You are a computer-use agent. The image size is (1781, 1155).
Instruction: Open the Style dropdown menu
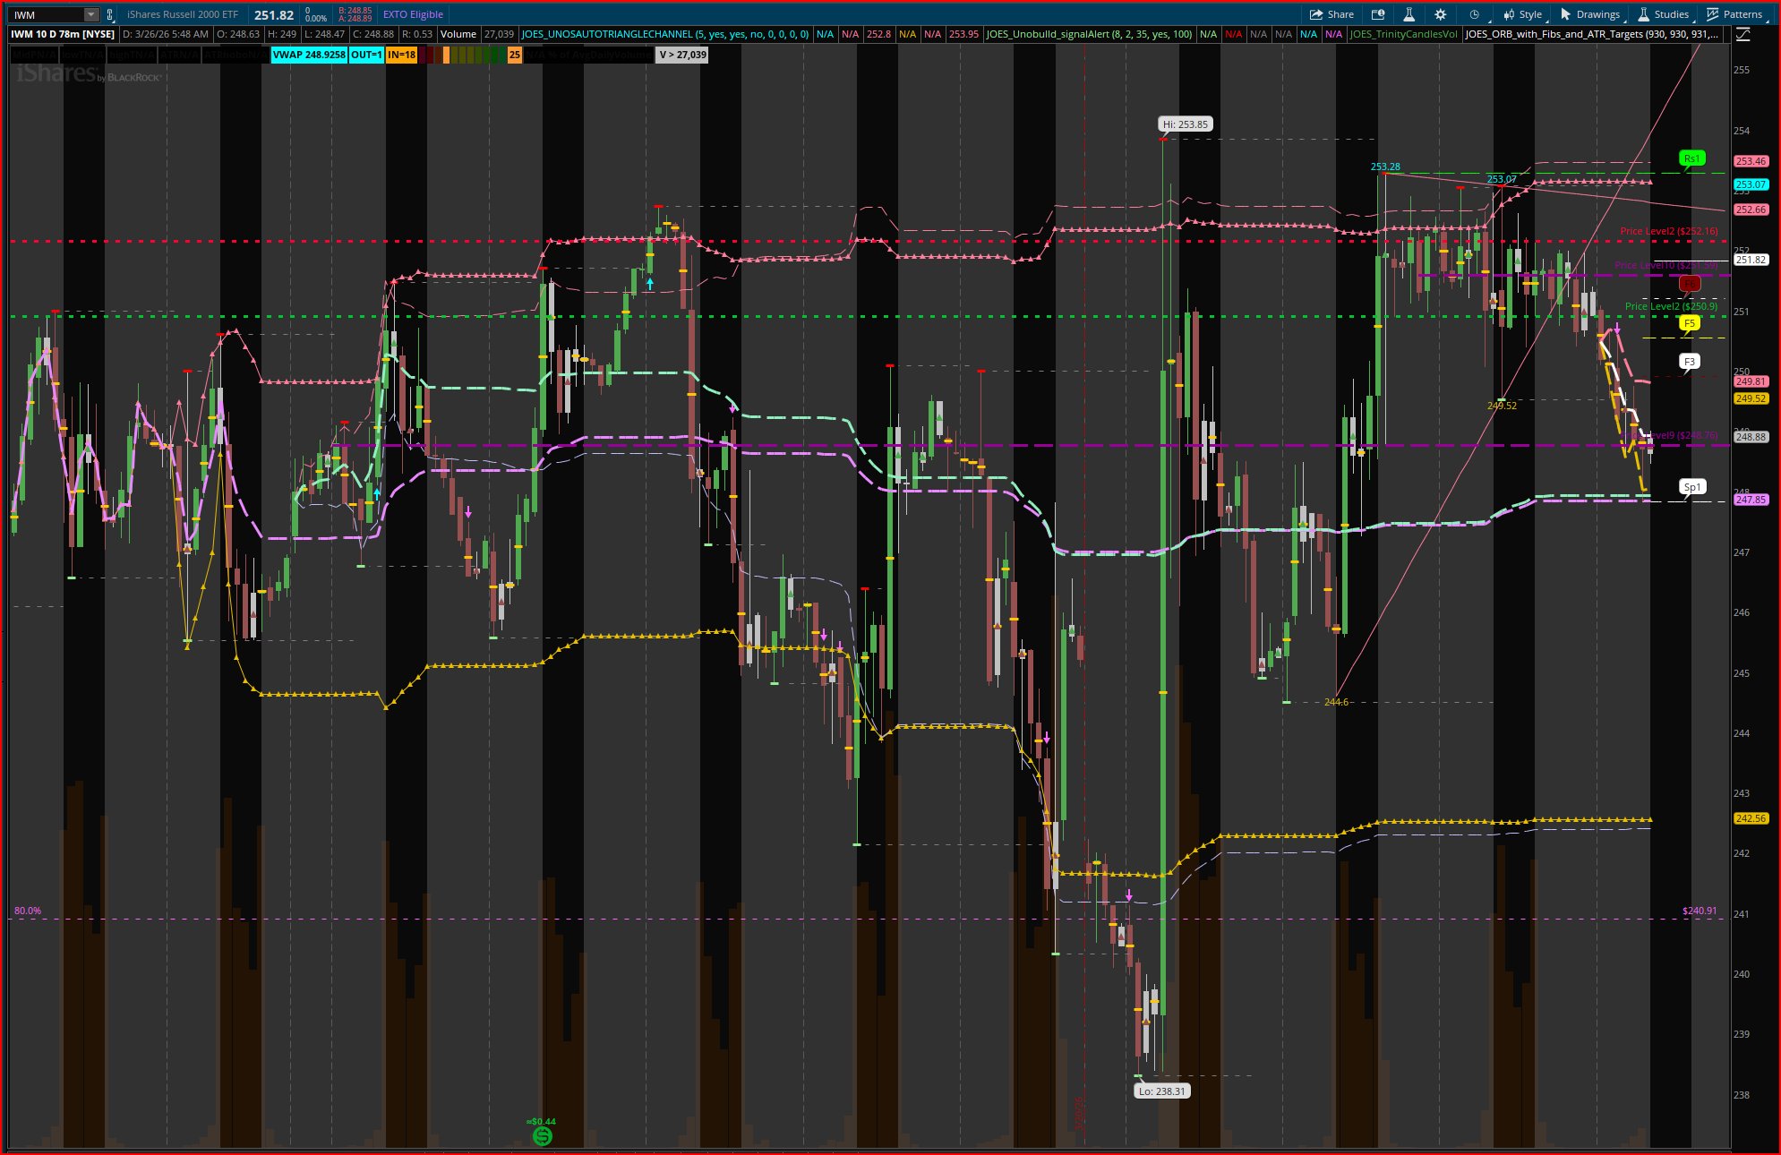[x=1523, y=14]
